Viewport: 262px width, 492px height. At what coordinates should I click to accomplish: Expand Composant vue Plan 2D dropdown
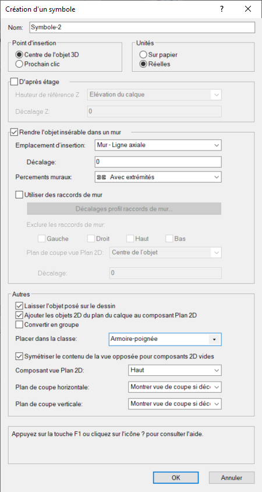coord(175,370)
